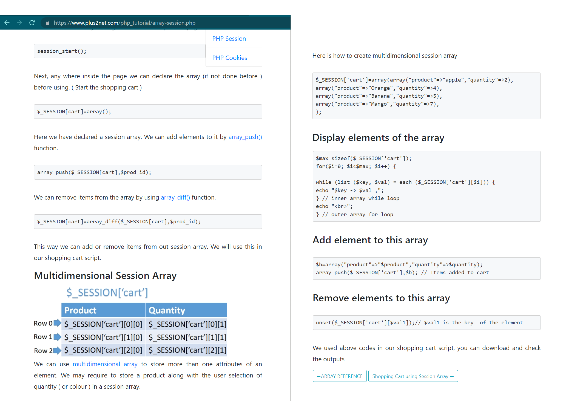The width and height of the screenshot is (566, 401).
Task: Open the PHP Cookies sidebar link
Action: pos(229,58)
